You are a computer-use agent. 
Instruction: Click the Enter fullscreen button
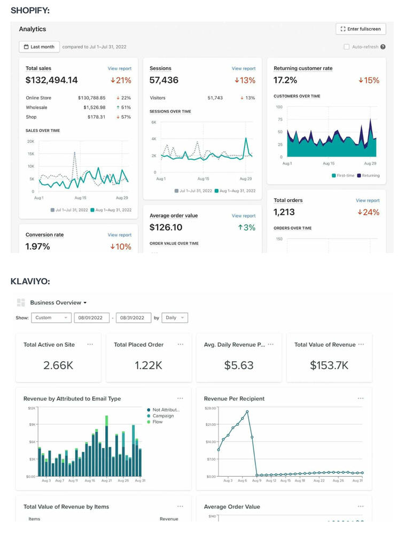(x=361, y=29)
